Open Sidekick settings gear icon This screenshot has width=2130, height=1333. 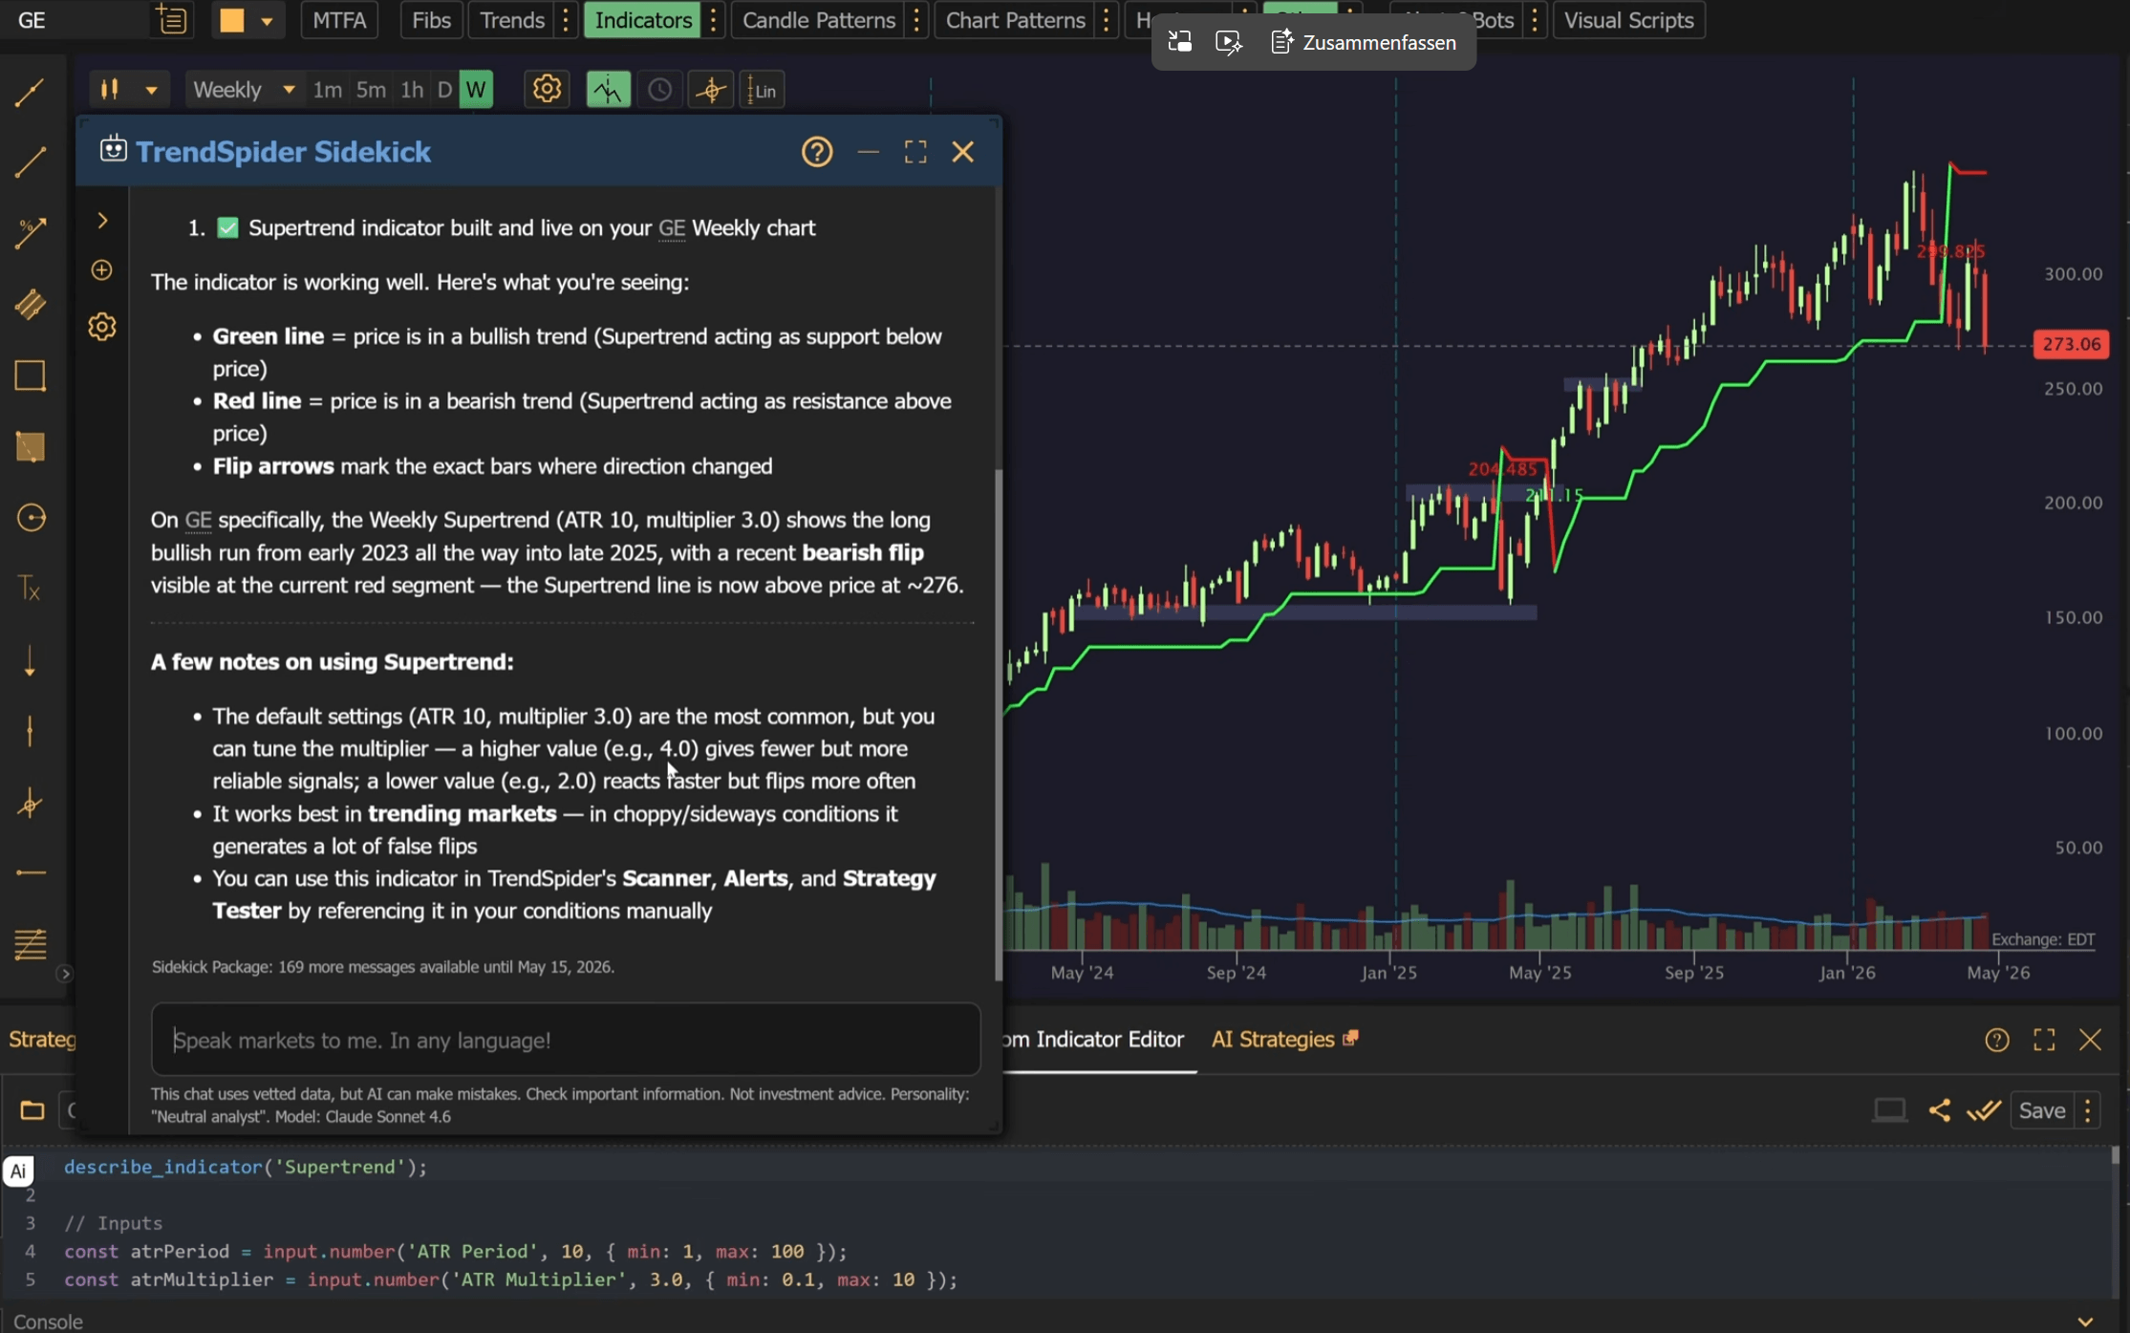click(x=101, y=327)
